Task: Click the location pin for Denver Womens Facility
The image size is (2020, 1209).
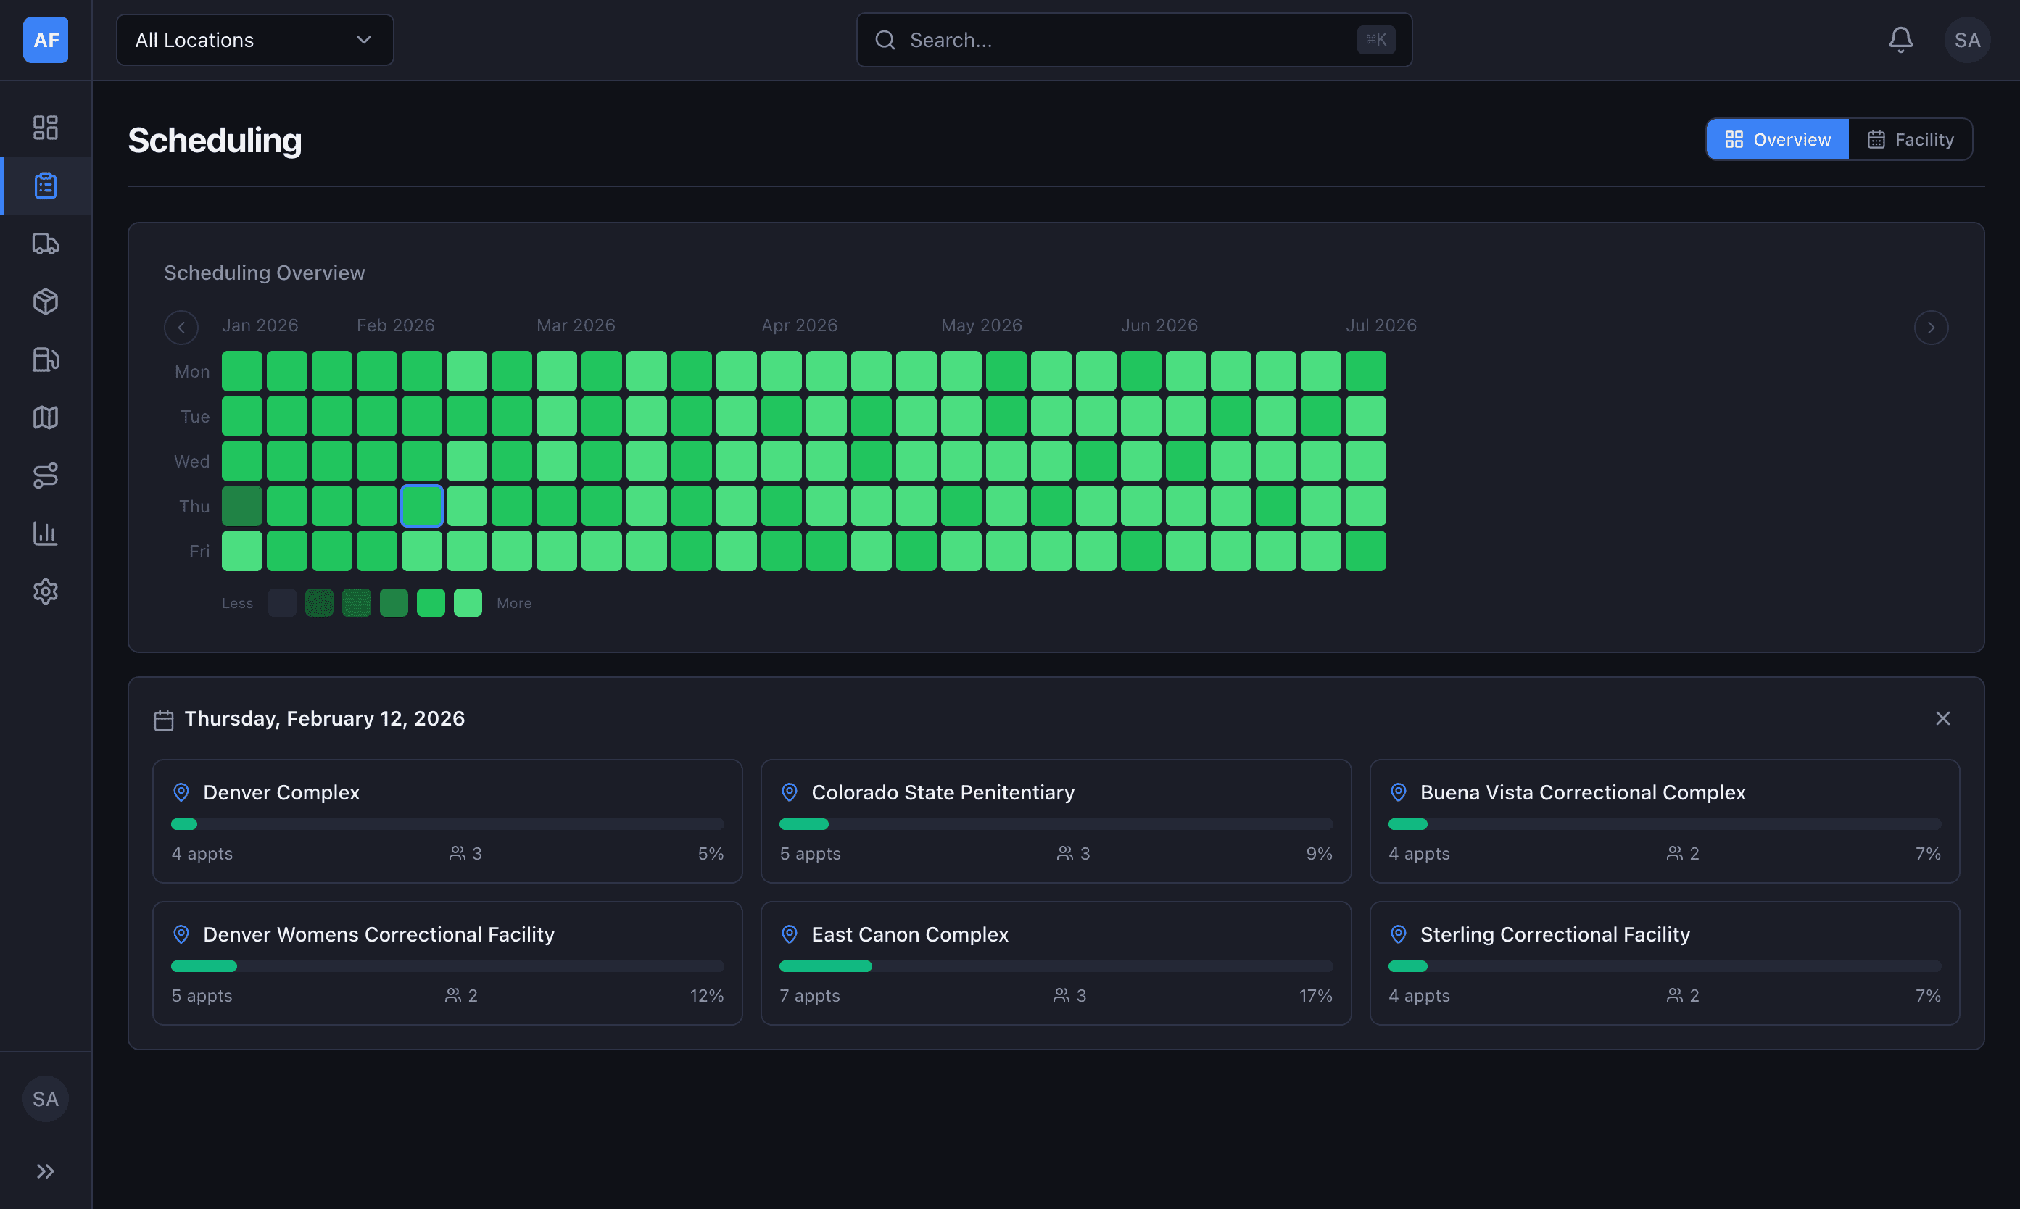Action: [x=181, y=934]
